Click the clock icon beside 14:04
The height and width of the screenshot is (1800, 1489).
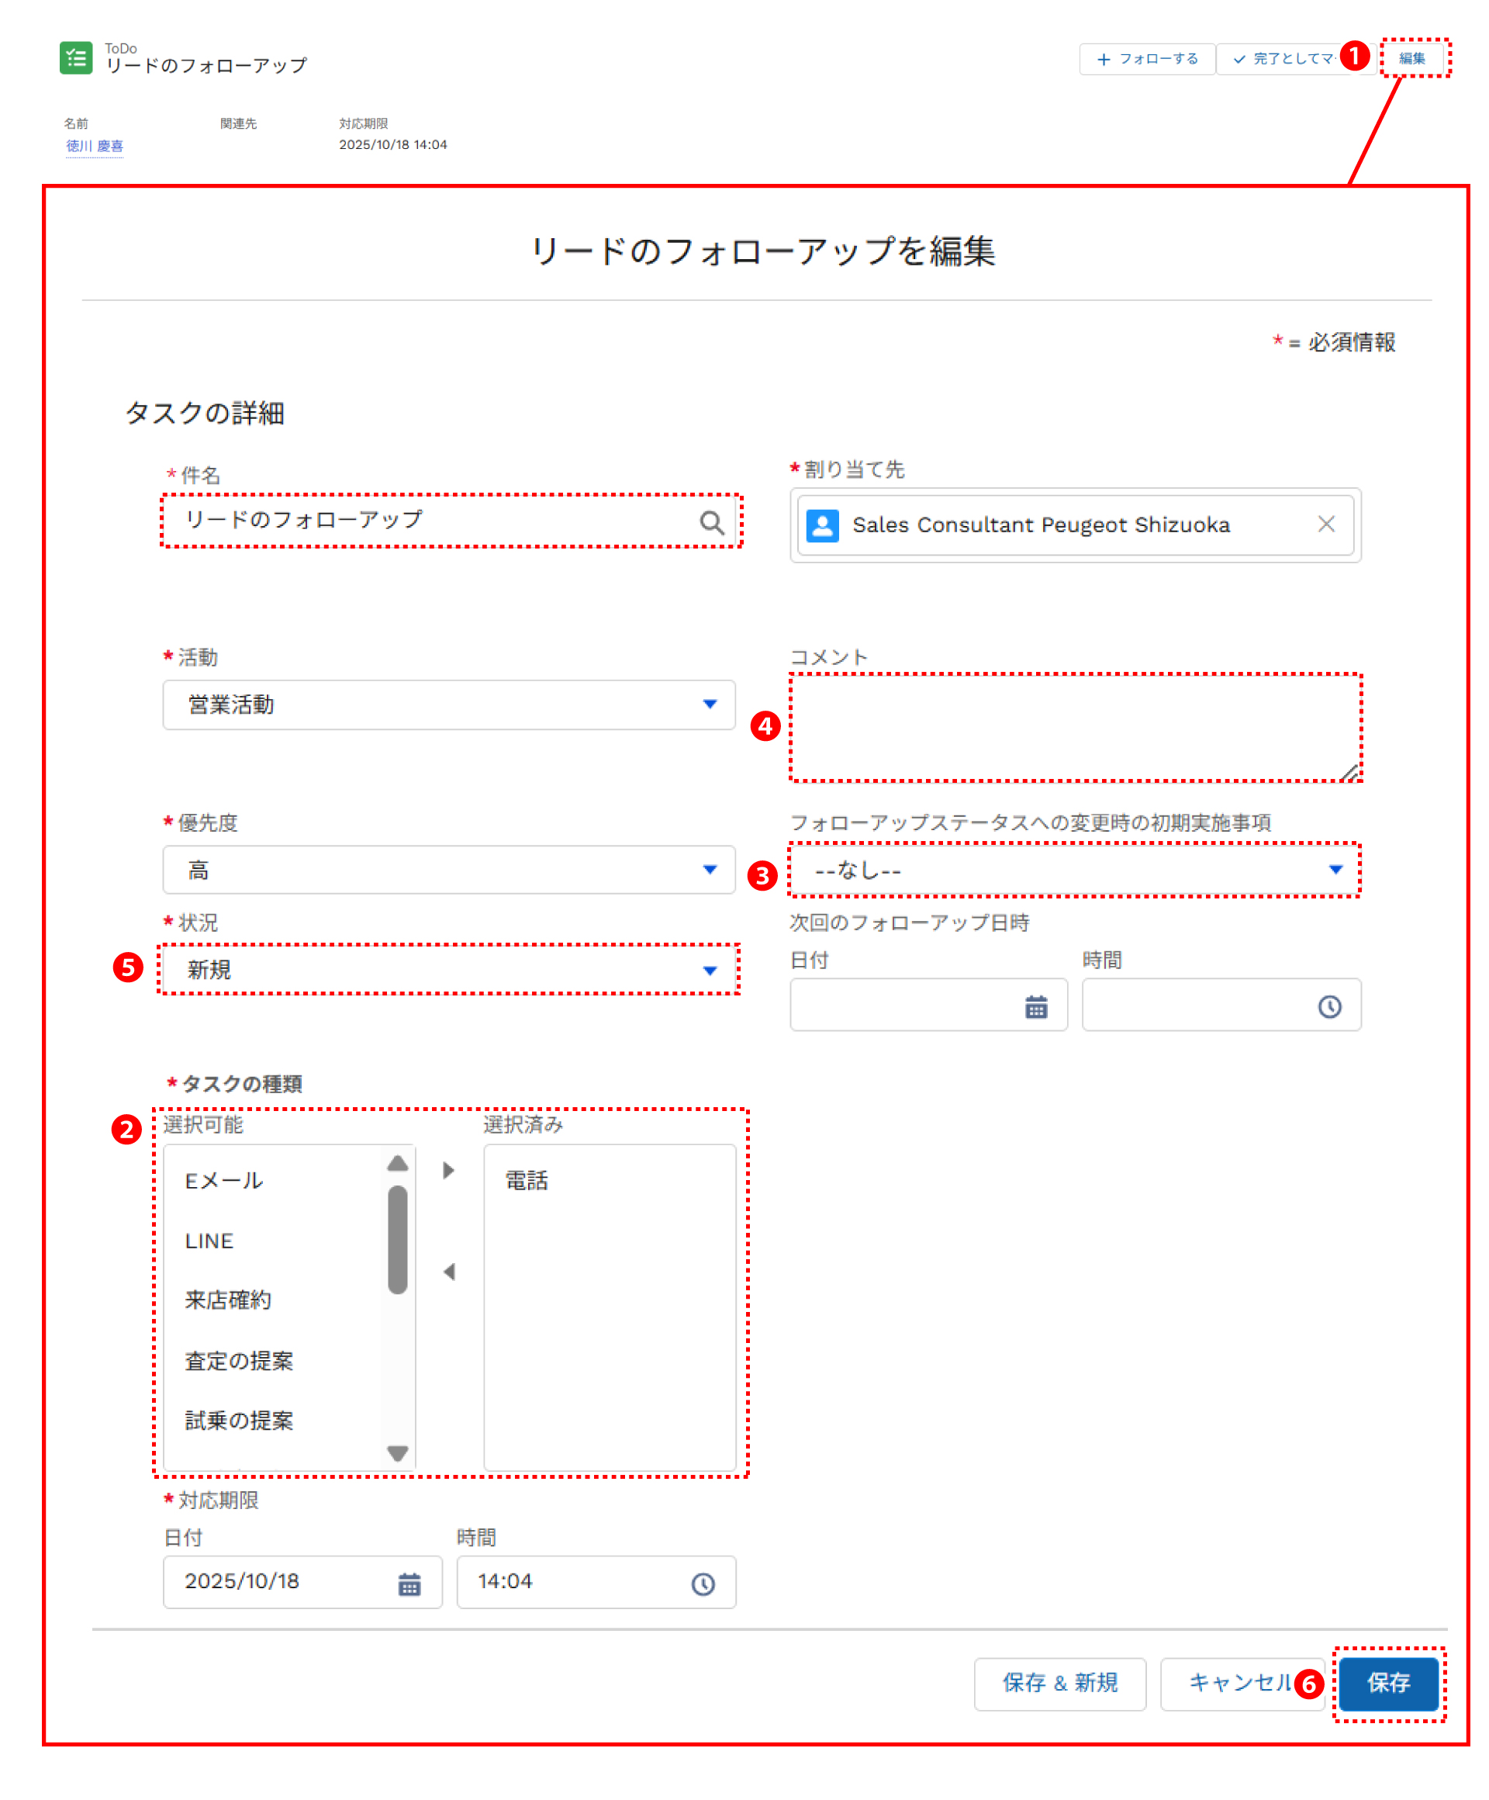(x=703, y=1584)
